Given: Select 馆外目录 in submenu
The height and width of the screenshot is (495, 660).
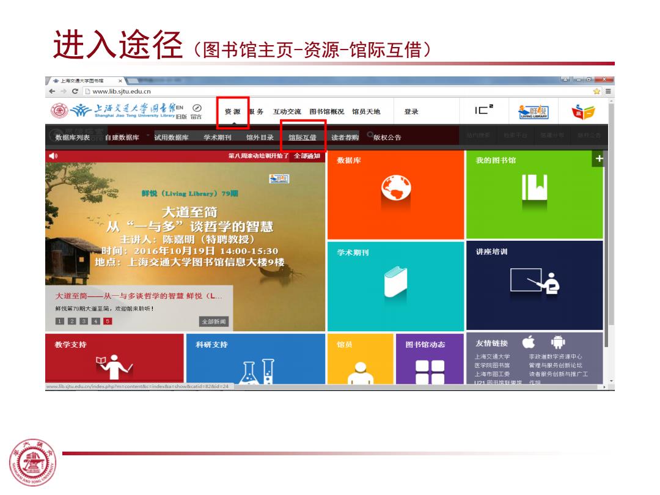Looking at the screenshot, I should pos(260,137).
